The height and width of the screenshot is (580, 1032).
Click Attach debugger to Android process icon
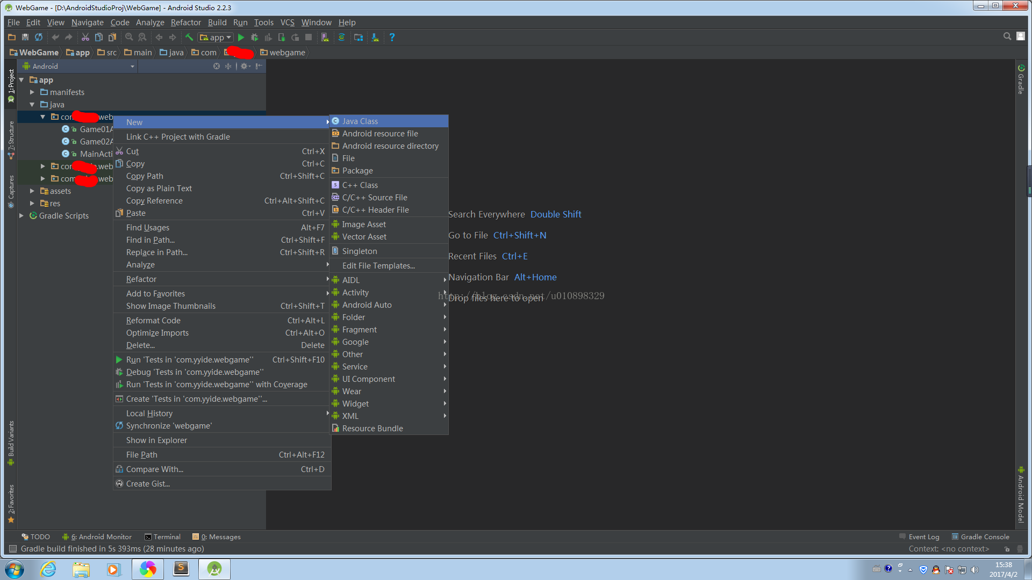click(282, 37)
